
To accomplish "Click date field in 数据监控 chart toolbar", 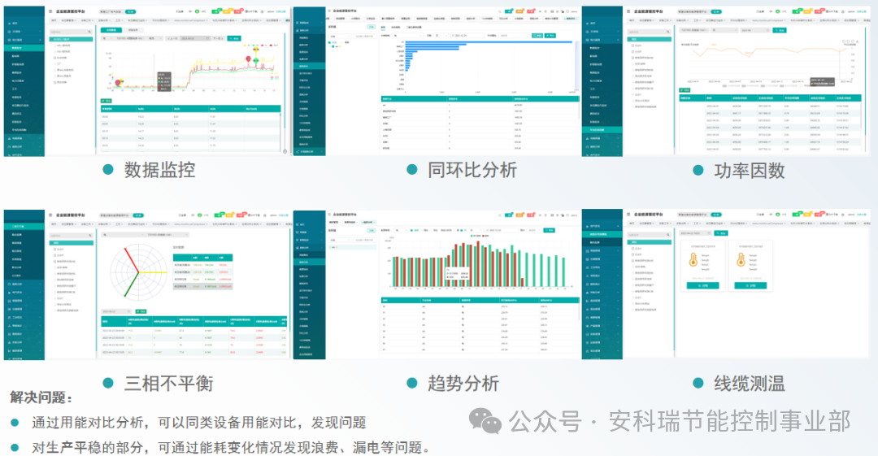I will [x=195, y=38].
